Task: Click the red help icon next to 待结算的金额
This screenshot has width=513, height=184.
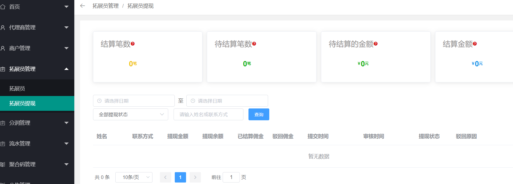Action: [x=376, y=44]
